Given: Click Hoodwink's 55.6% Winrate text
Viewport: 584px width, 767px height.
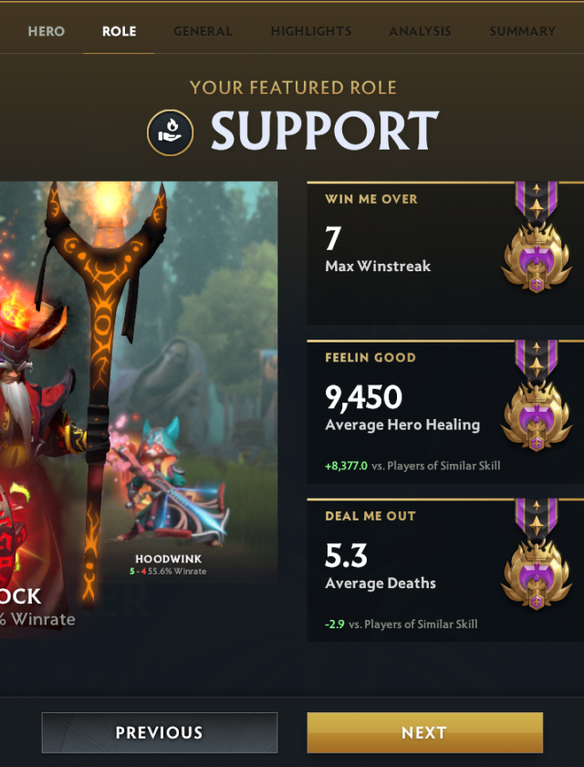Looking at the screenshot, I should point(177,572).
